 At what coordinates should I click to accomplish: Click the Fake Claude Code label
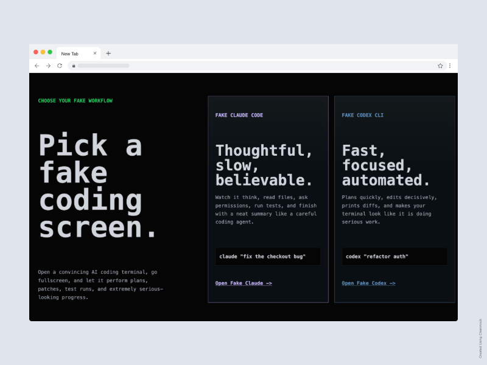[x=239, y=115]
